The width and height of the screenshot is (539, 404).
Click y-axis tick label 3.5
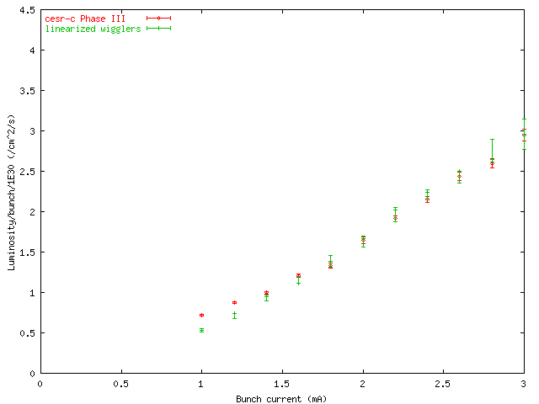pos(28,91)
